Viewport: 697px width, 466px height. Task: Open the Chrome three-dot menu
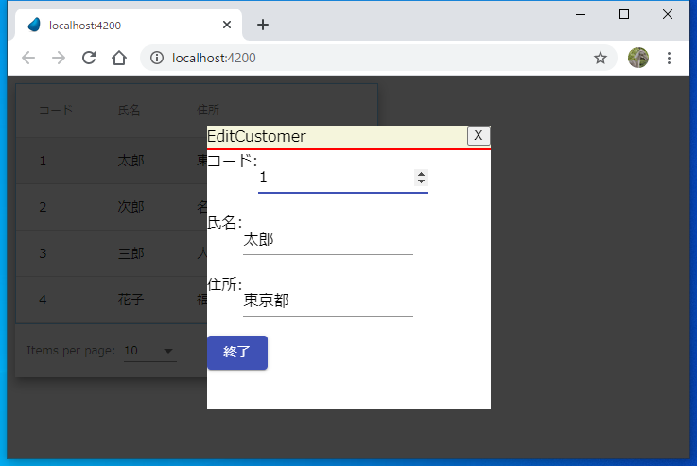(670, 58)
